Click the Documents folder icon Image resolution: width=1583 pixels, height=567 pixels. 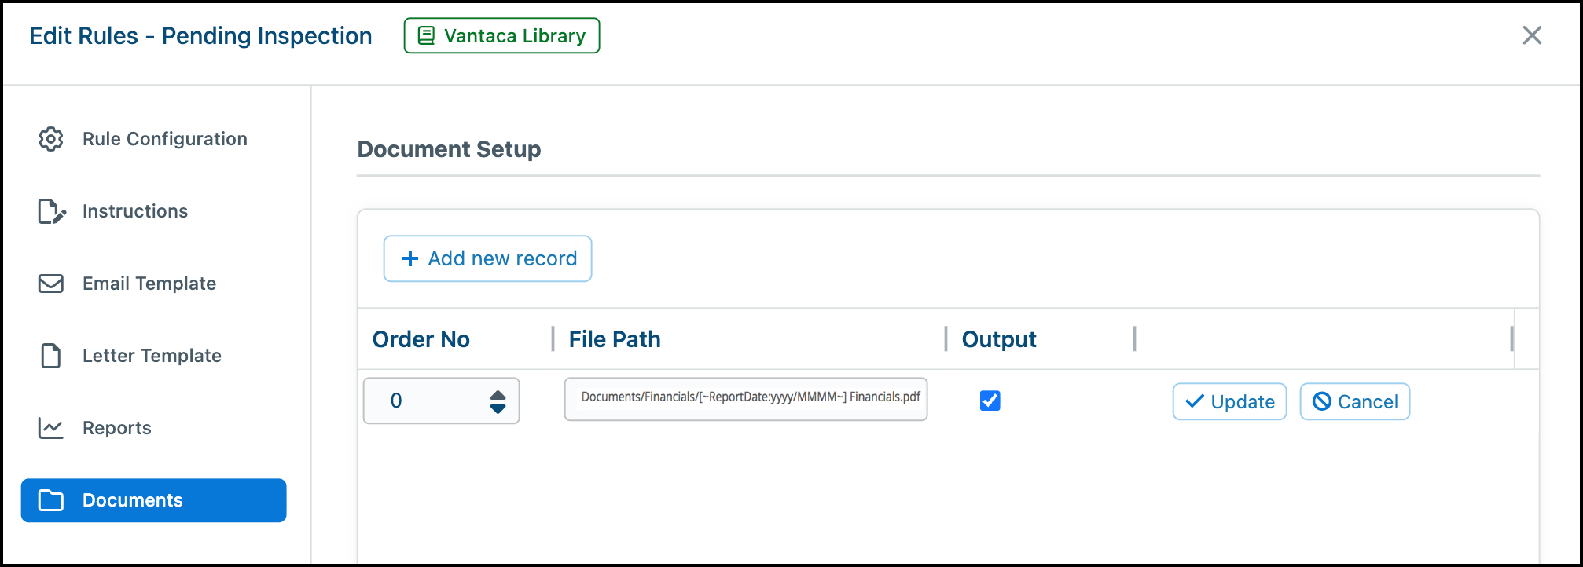click(51, 500)
